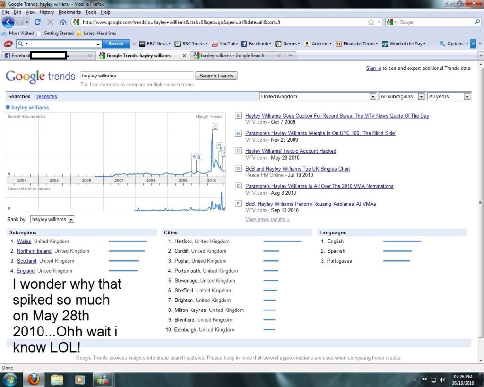The image size is (484, 387).
Task: Open media player taskbar icon
Action: [x=79, y=379]
